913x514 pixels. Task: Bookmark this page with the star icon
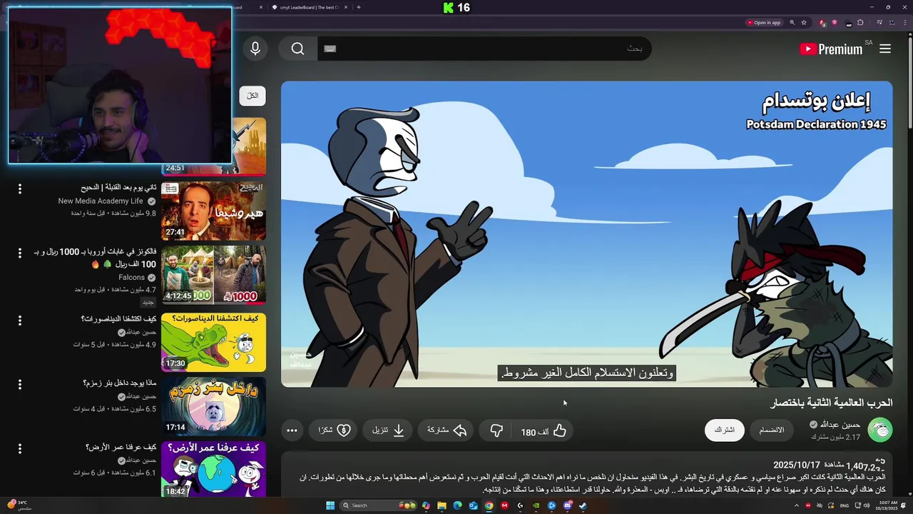(x=804, y=23)
